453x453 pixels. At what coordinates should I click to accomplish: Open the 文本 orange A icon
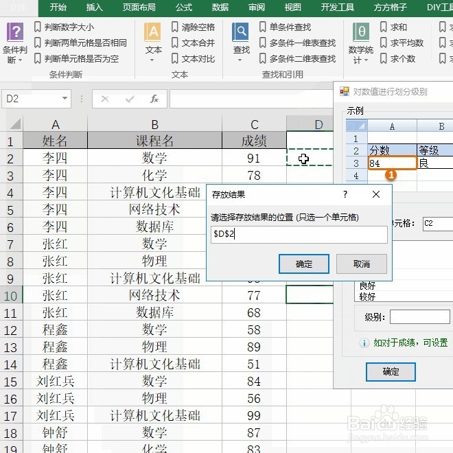[x=152, y=32]
